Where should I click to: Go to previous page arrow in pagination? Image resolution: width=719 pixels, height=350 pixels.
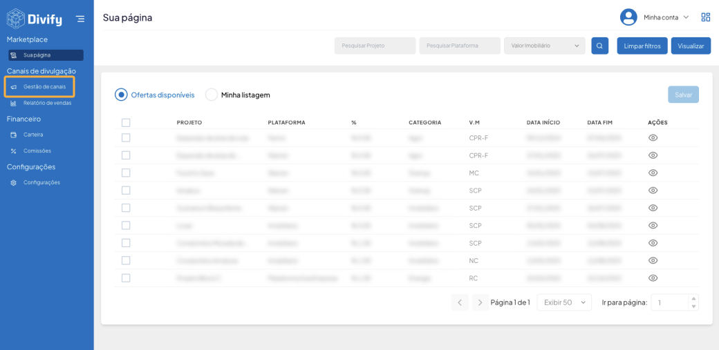click(460, 302)
